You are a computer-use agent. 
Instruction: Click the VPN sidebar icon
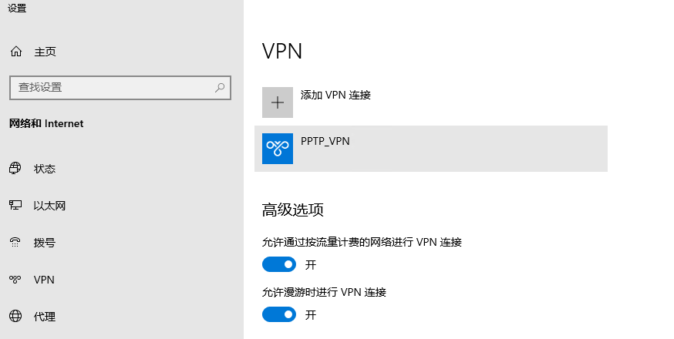tap(15, 280)
